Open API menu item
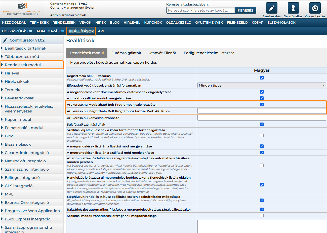Image resolution: width=327 pixels, height=233 pixels. point(101,31)
